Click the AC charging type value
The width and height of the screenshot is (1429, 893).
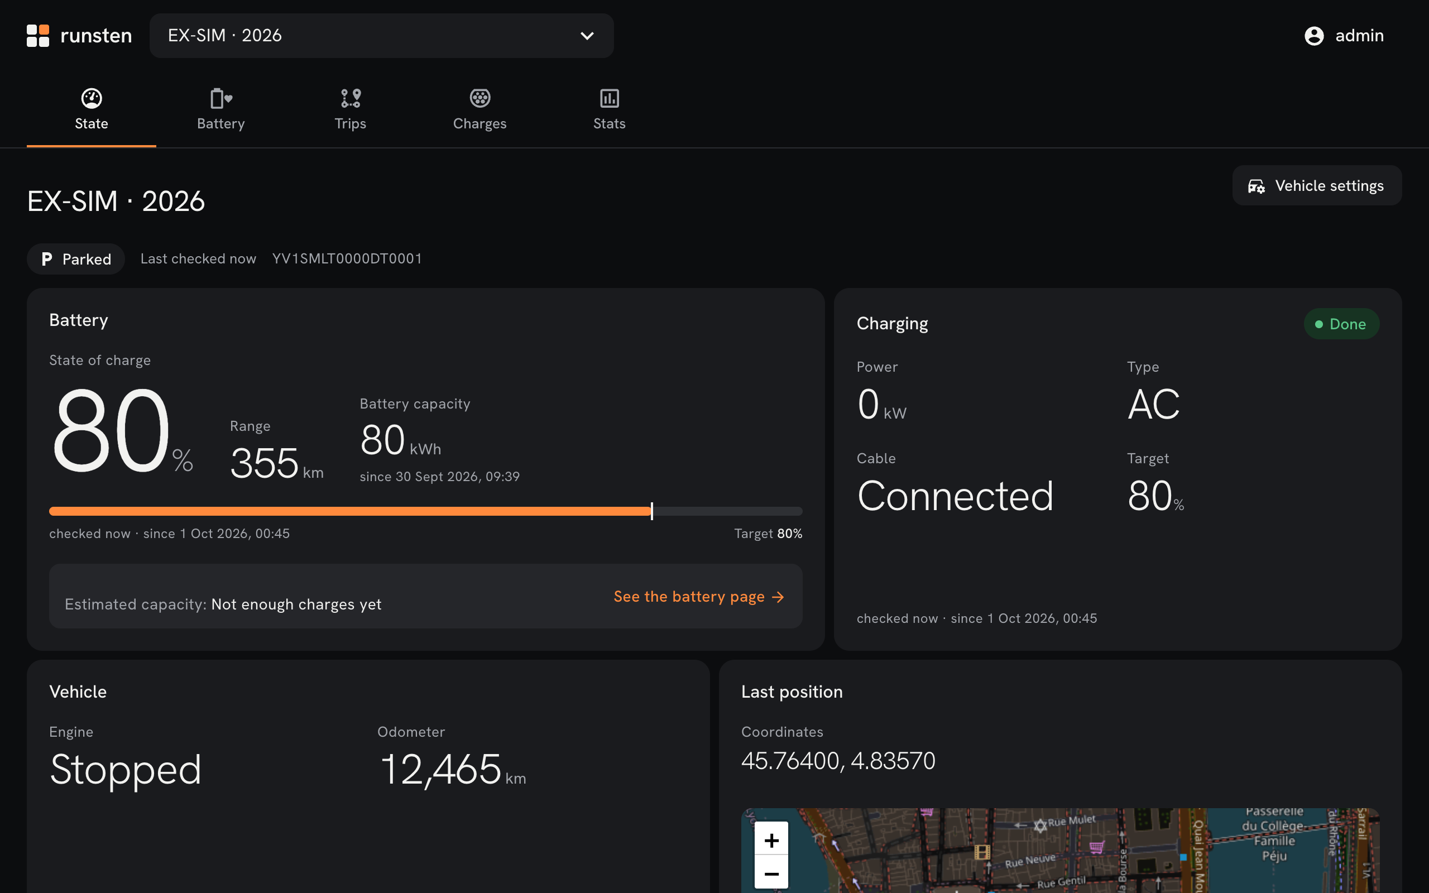(x=1153, y=405)
